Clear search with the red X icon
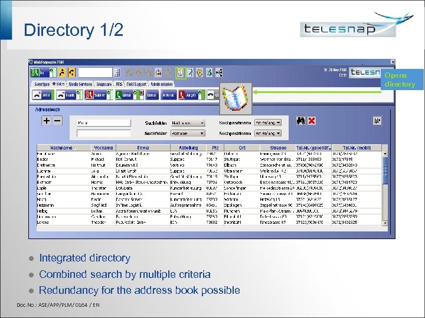 312,121
